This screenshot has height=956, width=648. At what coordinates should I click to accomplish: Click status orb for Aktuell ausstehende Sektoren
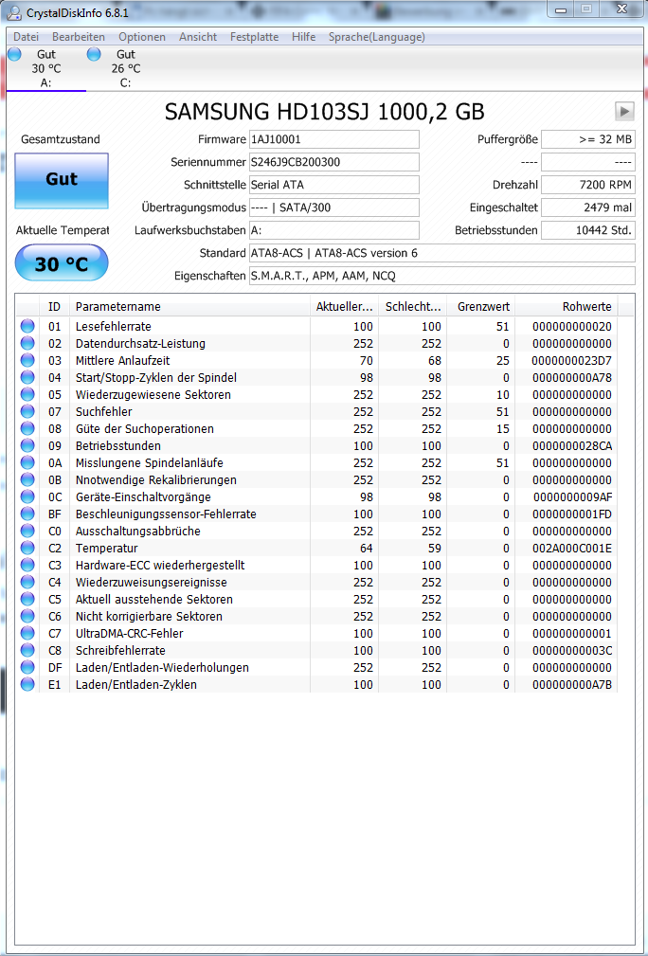click(x=27, y=600)
